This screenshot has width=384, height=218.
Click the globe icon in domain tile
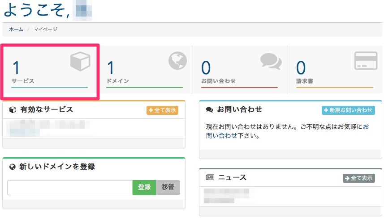pyautogui.click(x=177, y=61)
